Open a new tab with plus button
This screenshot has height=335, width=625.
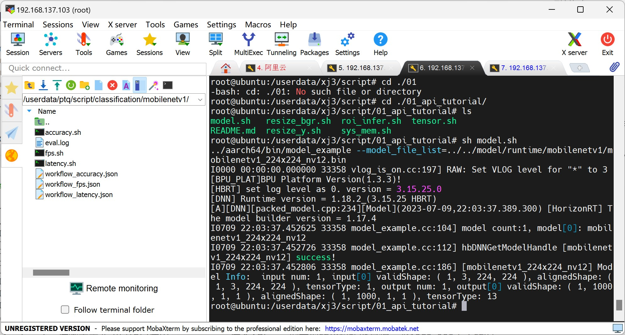tap(580, 68)
